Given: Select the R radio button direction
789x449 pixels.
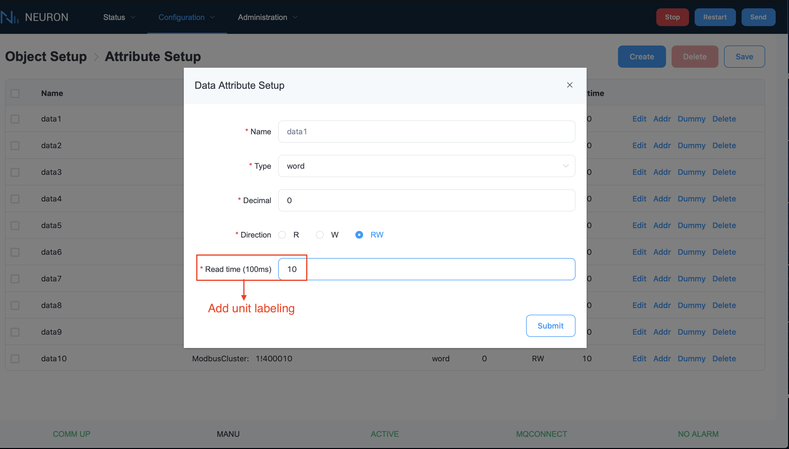Looking at the screenshot, I should [x=282, y=234].
